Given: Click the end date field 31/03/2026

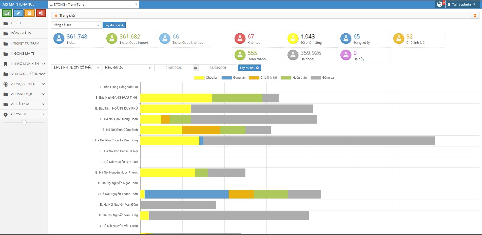Looking at the screenshot, I should pos(218,68).
